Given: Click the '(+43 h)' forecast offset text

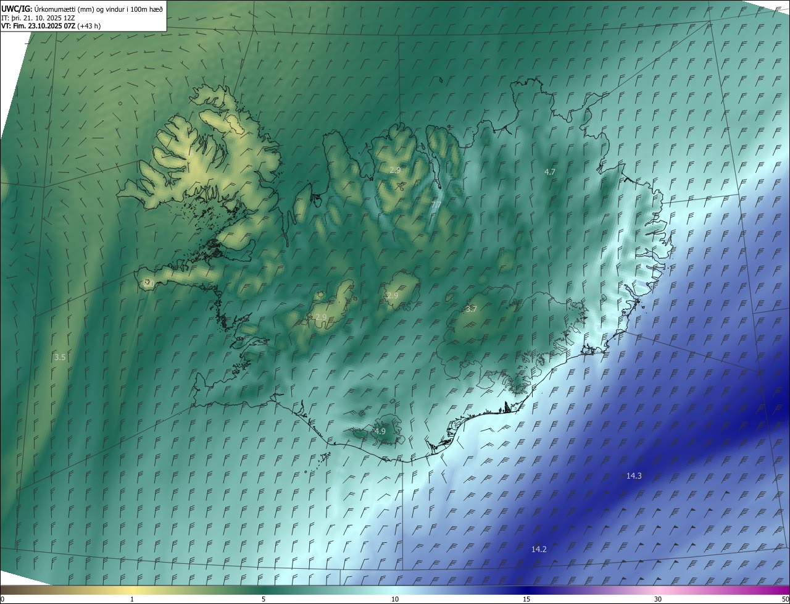Looking at the screenshot, I should (89, 26).
